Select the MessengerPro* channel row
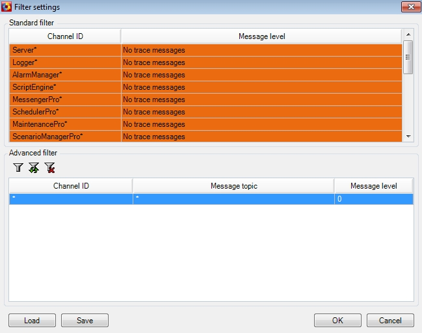 pyautogui.click(x=205, y=100)
